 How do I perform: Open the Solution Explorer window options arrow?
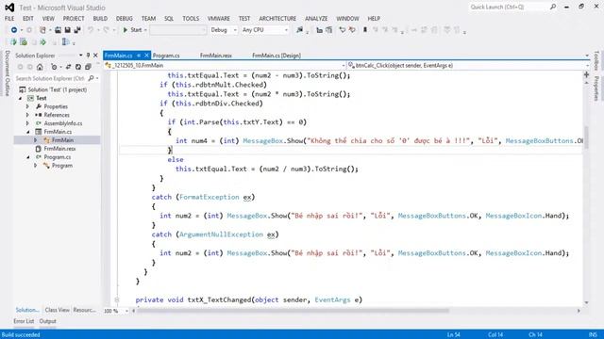tap(80, 56)
